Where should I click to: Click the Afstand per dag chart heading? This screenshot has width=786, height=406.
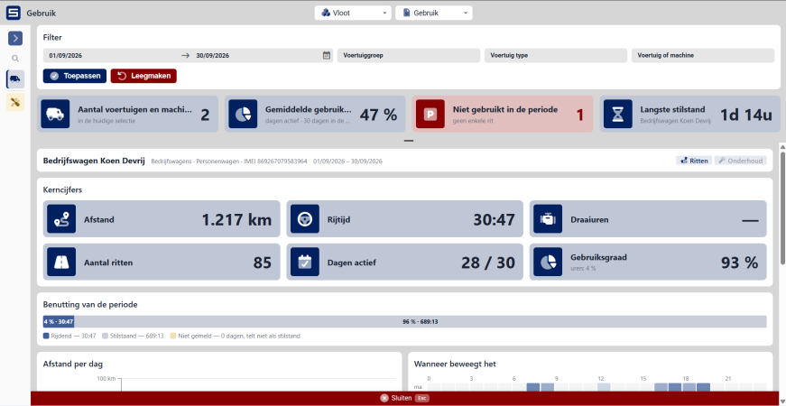tap(73, 364)
